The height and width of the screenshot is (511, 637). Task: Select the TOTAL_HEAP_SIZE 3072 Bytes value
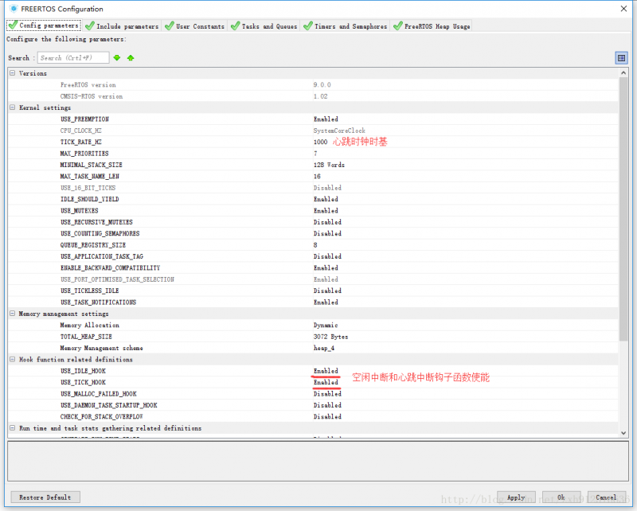330,337
